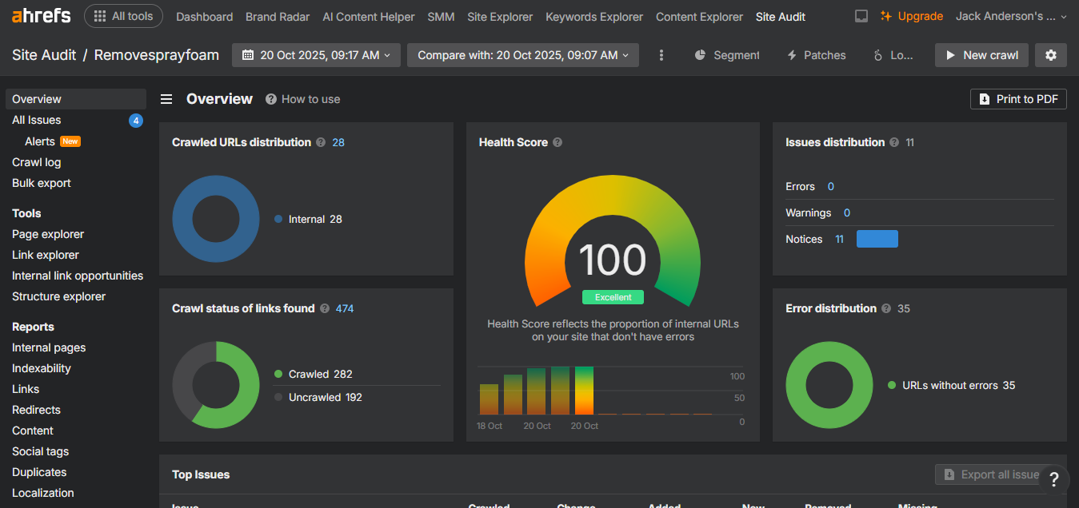Toggle sidebar with hamburger icon
Screen dimensions: 1079x508
(x=166, y=99)
